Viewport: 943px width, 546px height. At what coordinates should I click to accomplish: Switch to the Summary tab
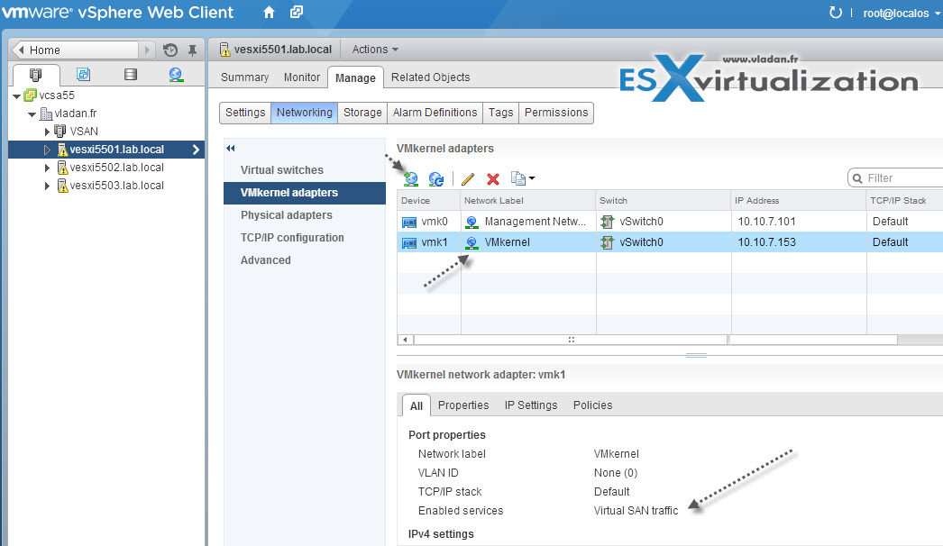pyautogui.click(x=245, y=77)
